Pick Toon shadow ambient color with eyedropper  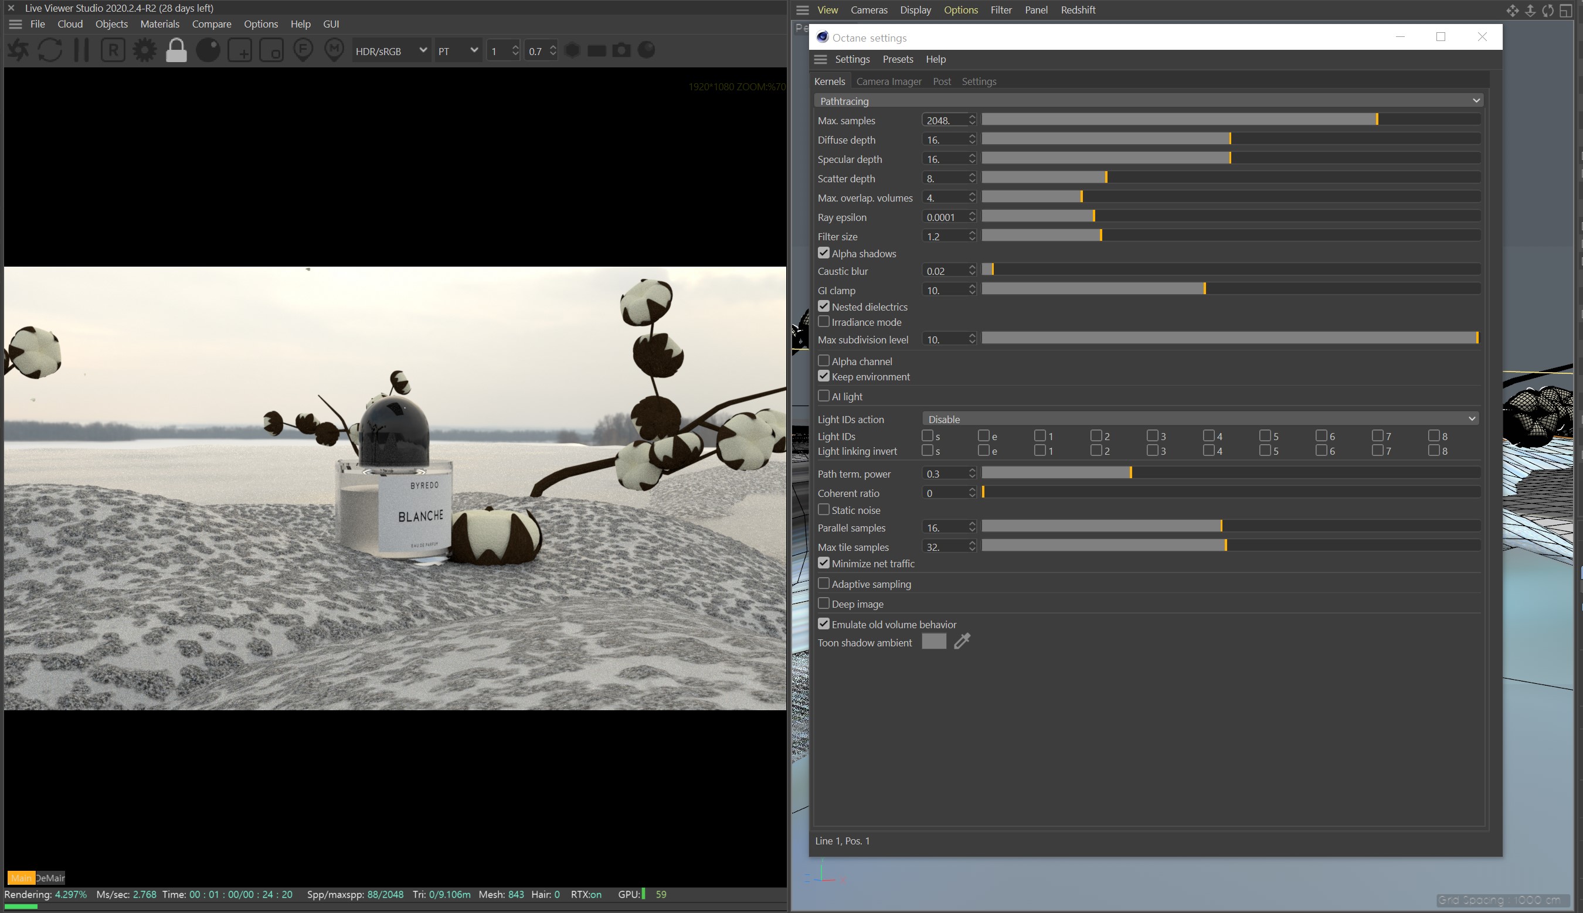tap(962, 642)
